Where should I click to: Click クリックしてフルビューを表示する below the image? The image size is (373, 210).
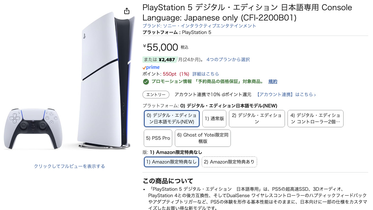point(70,165)
